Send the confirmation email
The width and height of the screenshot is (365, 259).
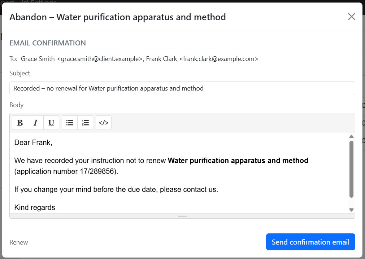coord(310,242)
